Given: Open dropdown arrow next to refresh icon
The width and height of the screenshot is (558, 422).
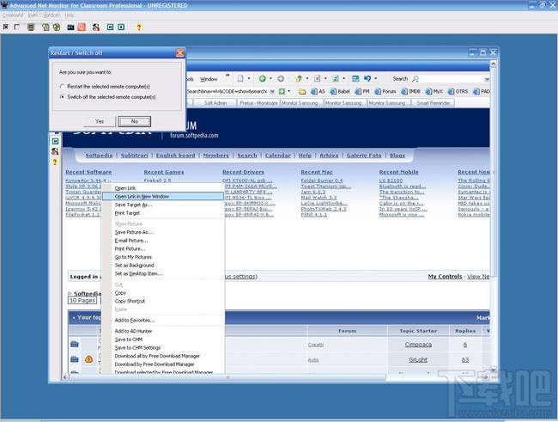Looking at the screenshot, I should point(343,78).
